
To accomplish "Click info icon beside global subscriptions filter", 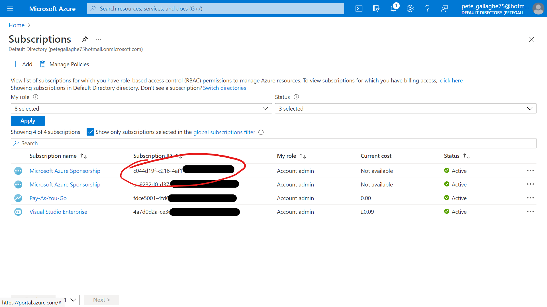I will pyautogui.click(x=261, y=132).
